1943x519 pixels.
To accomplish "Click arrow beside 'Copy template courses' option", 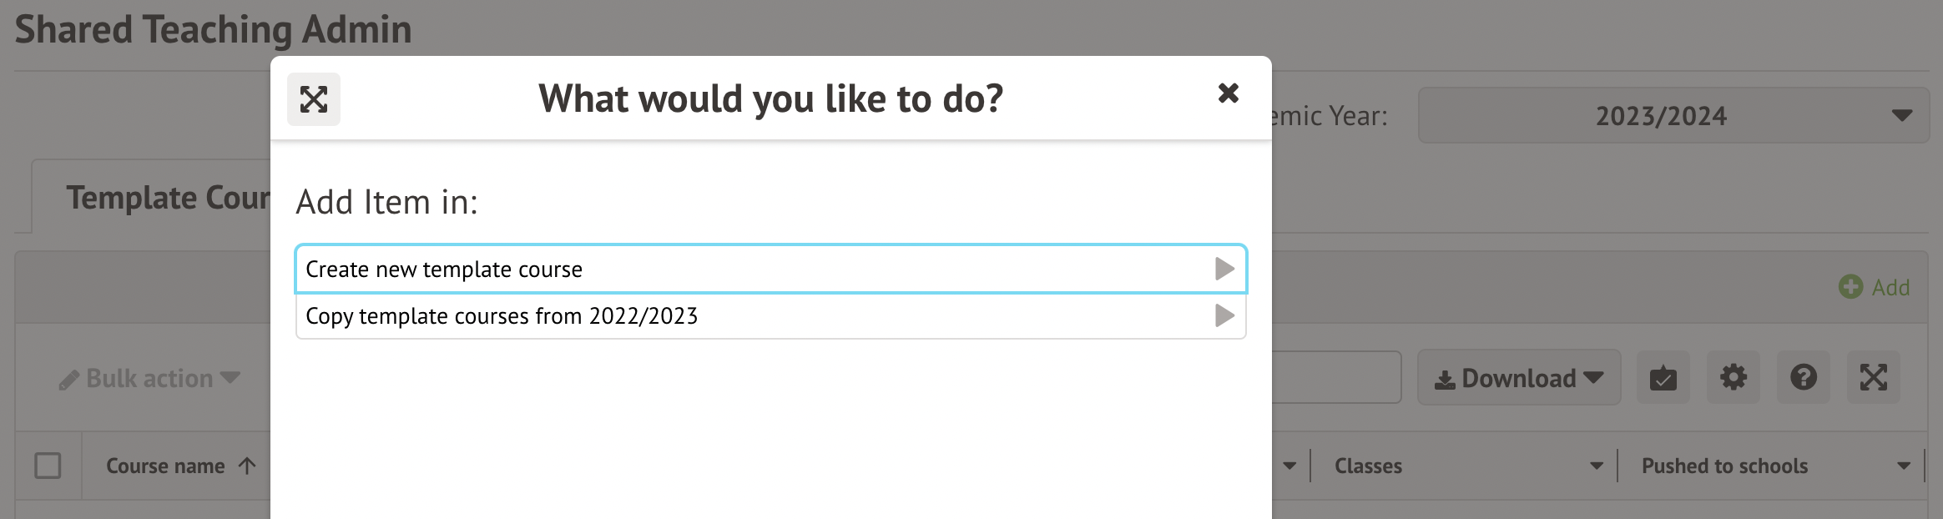I will [x=1224, y=315].
